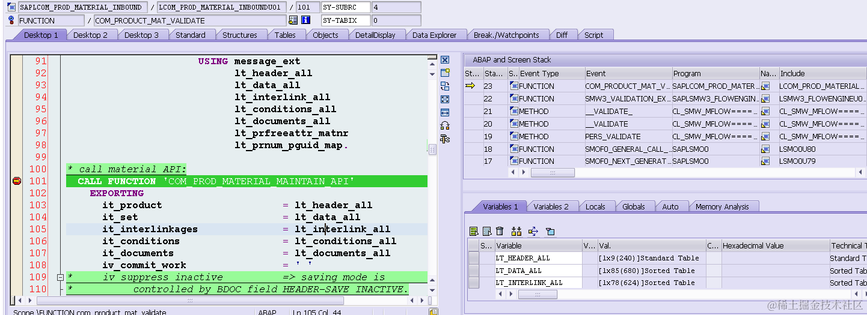Image resolution: width=867 pixels, height=315 pixels.
Task: Click the gear icon beside FUNCTION field
Action: pyautogui.click(x=11, y=20)
